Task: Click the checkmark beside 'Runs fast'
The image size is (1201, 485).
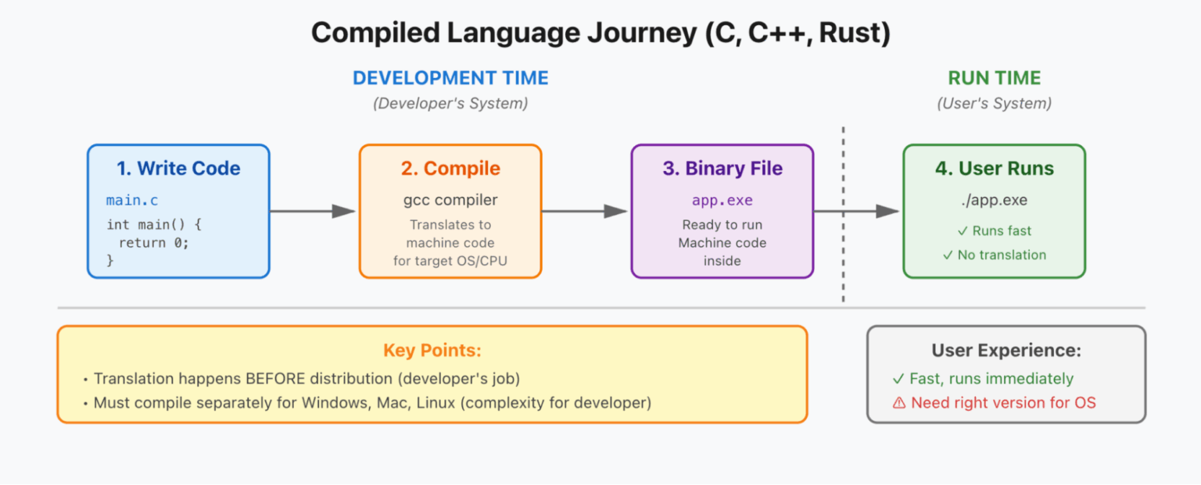Action: tap(963, 231)
